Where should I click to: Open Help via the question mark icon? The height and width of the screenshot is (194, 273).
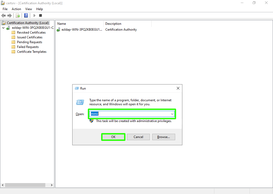pyautogui.click(x=26, y=15)
